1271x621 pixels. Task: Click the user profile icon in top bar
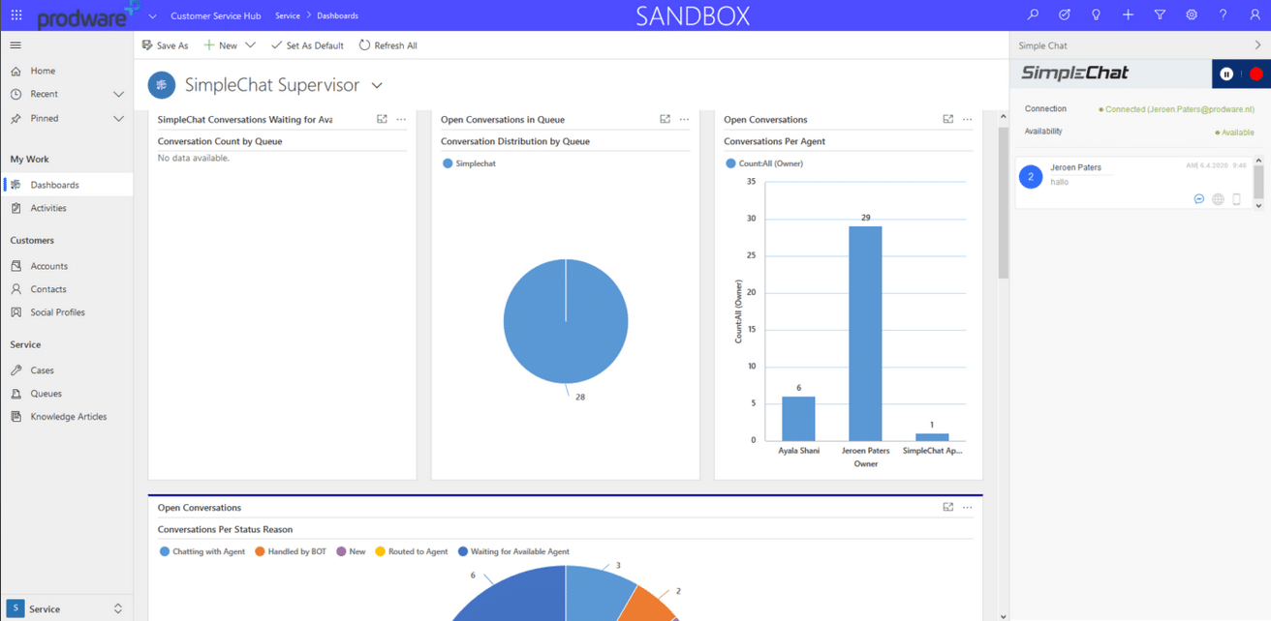coord(1255,15)
